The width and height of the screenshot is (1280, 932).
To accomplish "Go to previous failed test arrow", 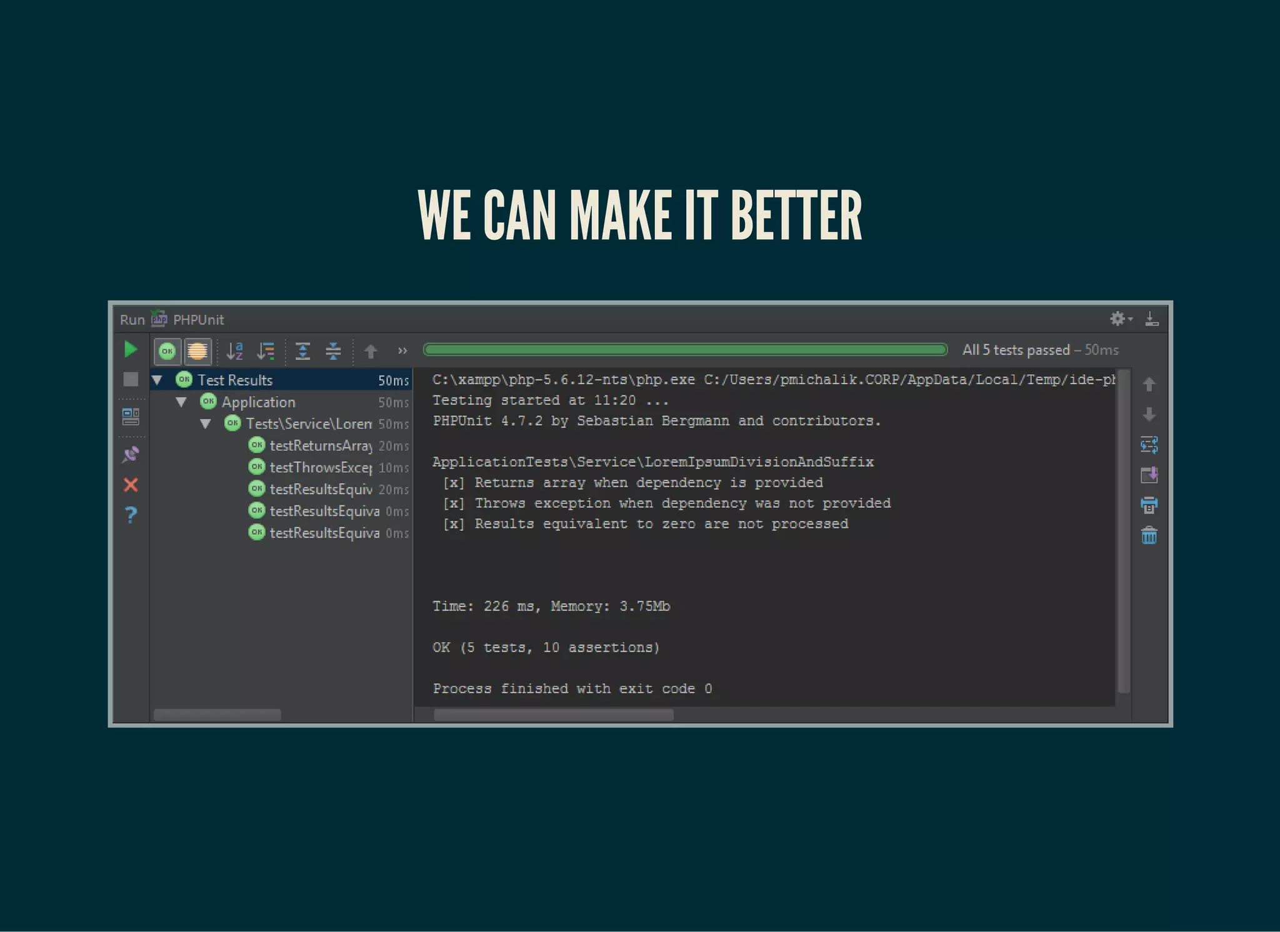I will tap(371, 352).
